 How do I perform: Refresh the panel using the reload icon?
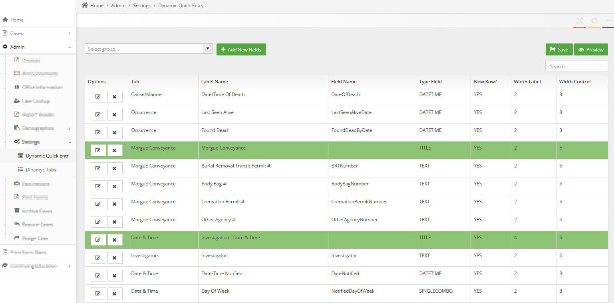(x=594, y=21)
